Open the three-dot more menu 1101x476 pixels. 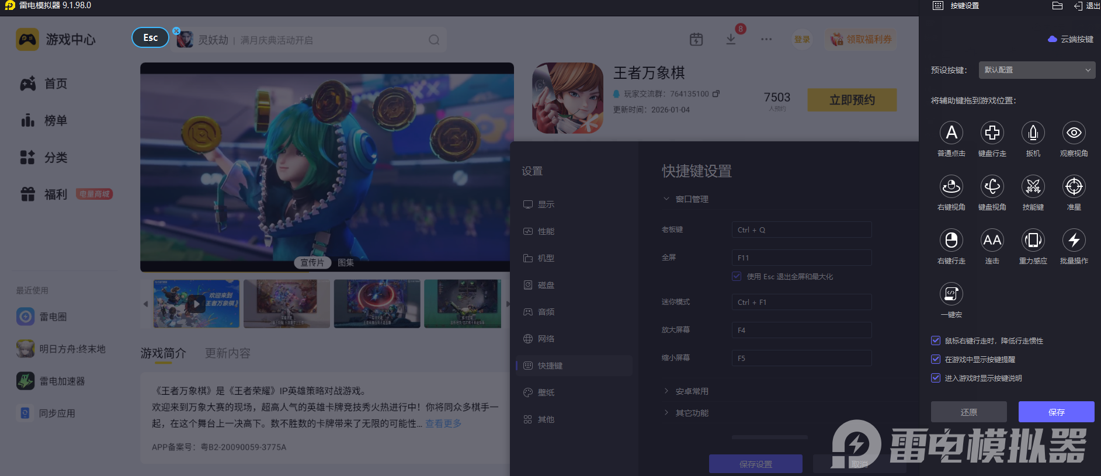click(x=766, y=39)
